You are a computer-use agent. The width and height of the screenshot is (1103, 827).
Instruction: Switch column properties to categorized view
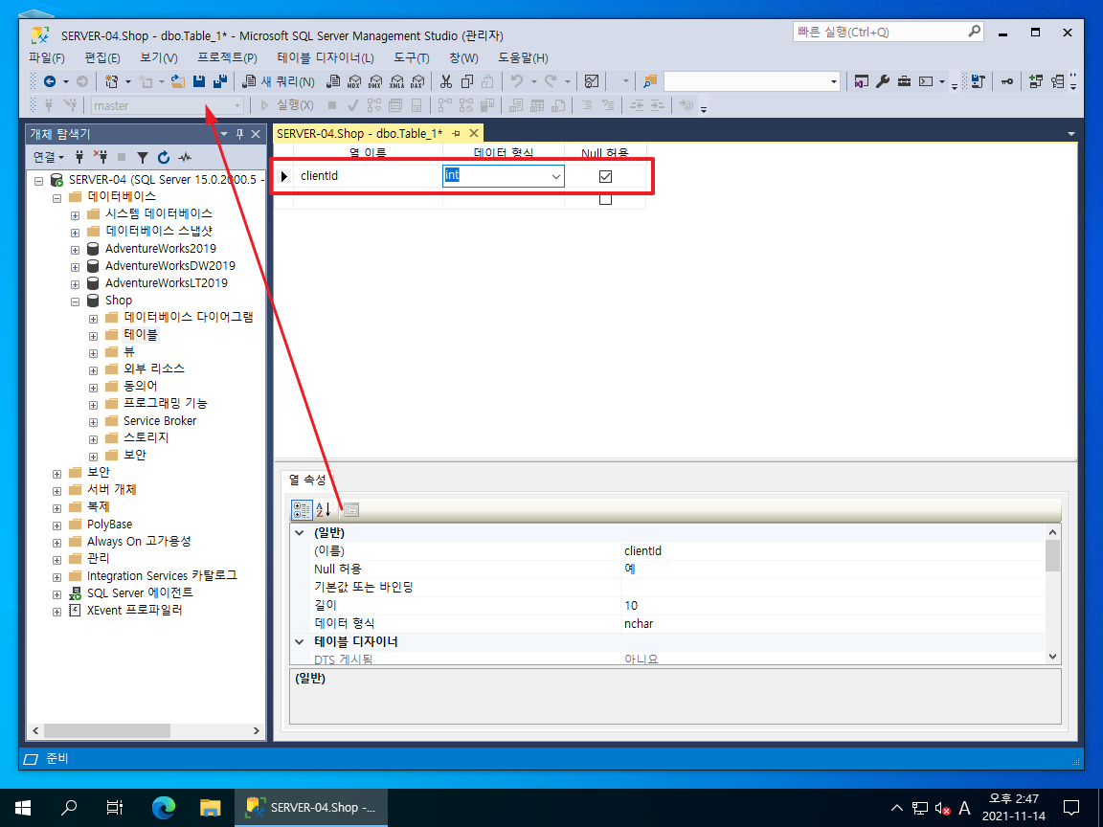(x=302, y=509)
